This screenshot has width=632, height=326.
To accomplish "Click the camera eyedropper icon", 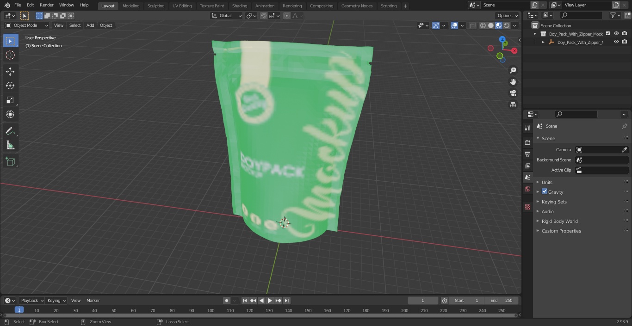I will pyautogui.click(x=624, y=150).
